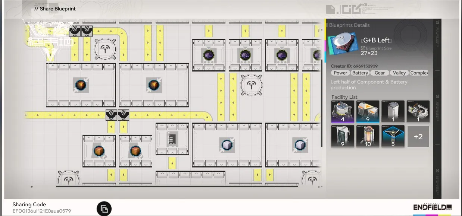This screenshot has width=462, height=216.
Task: Click the edit icon at panel top-right corner
Action: (437, 22)
